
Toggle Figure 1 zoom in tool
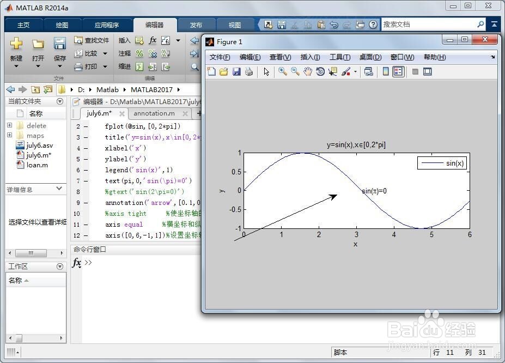(283, 71)
